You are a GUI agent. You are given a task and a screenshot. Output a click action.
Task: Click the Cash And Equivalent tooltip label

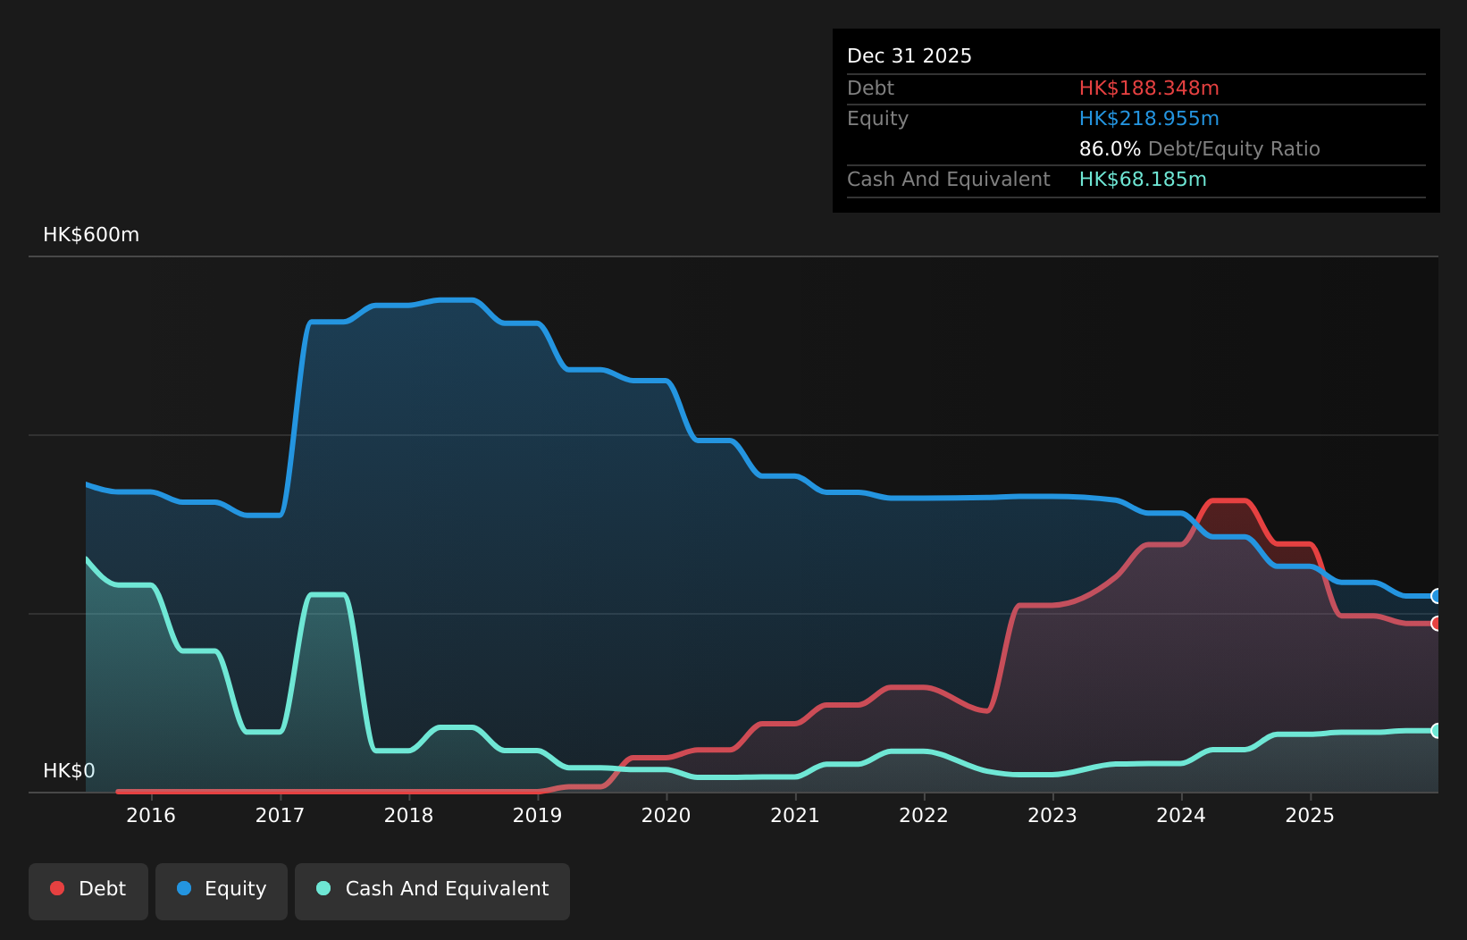[x=949, y=180]
